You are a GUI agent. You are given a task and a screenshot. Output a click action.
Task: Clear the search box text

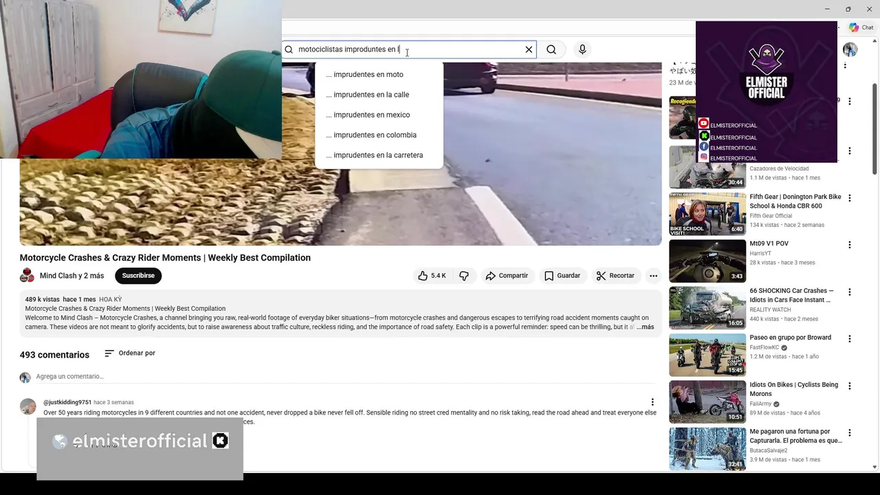point(529,49)
